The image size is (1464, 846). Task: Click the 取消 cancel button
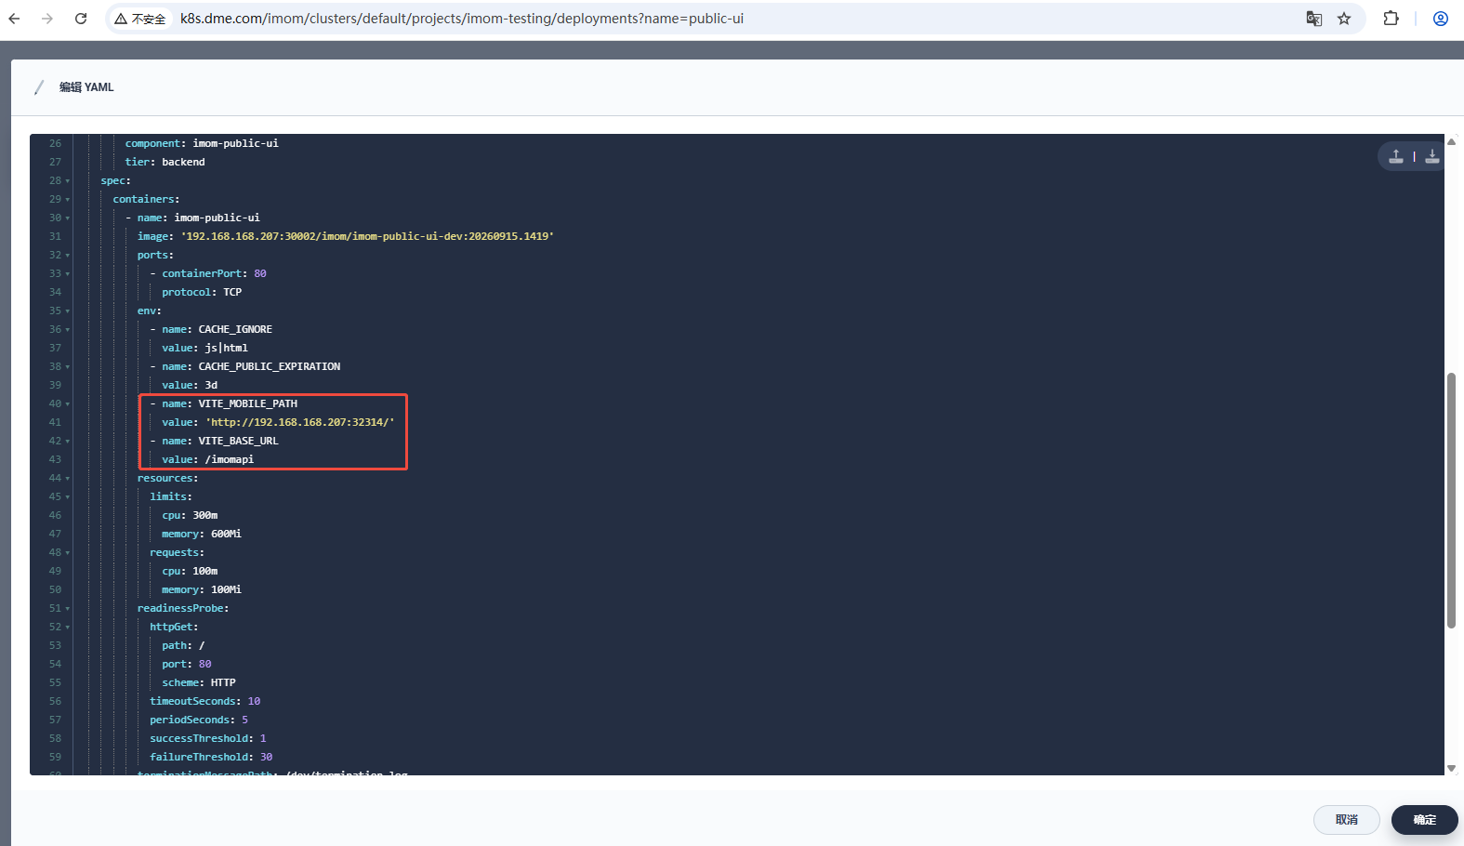pyautogui.click(x=1346, y=820)
